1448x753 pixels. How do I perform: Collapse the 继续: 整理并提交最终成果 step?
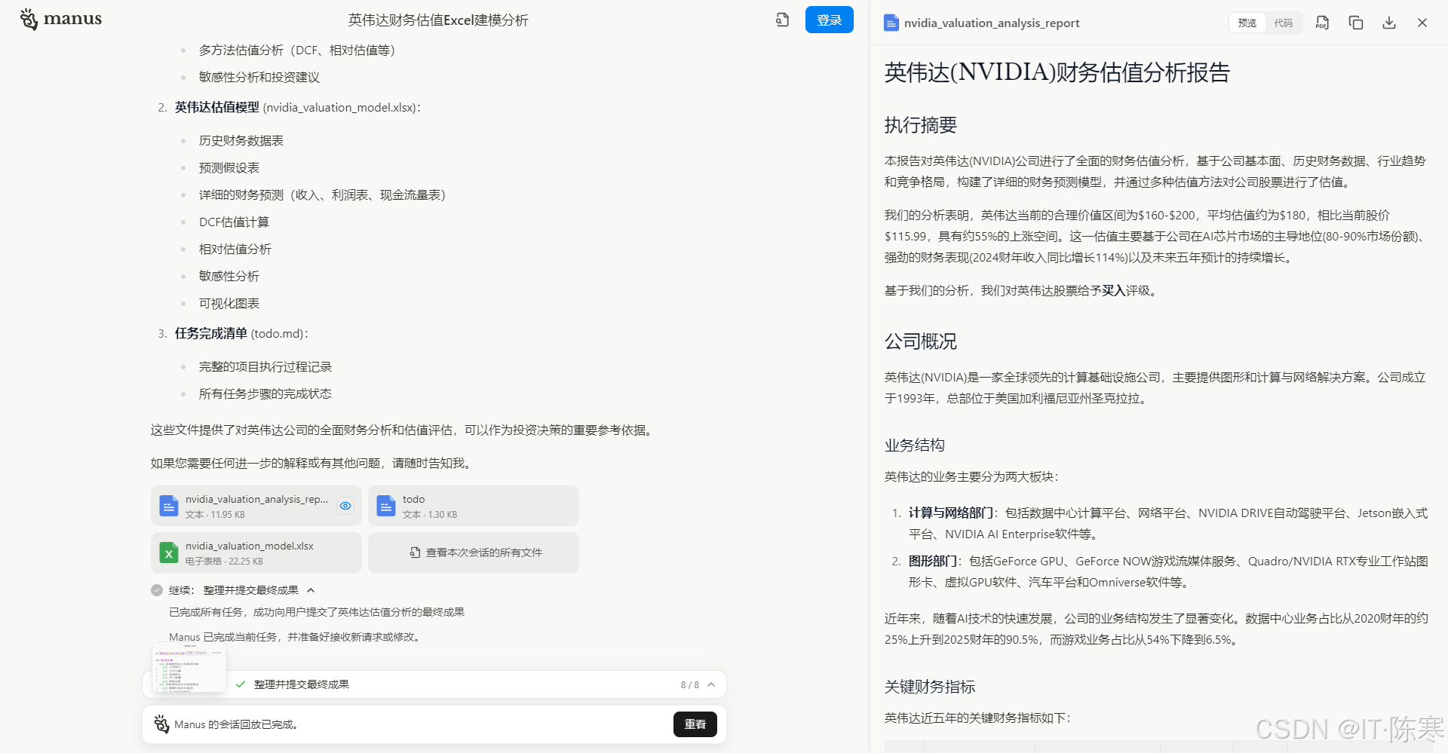(311, 590)
